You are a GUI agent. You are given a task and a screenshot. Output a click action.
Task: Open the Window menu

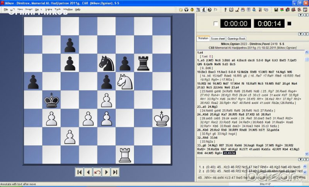[68, 9]
